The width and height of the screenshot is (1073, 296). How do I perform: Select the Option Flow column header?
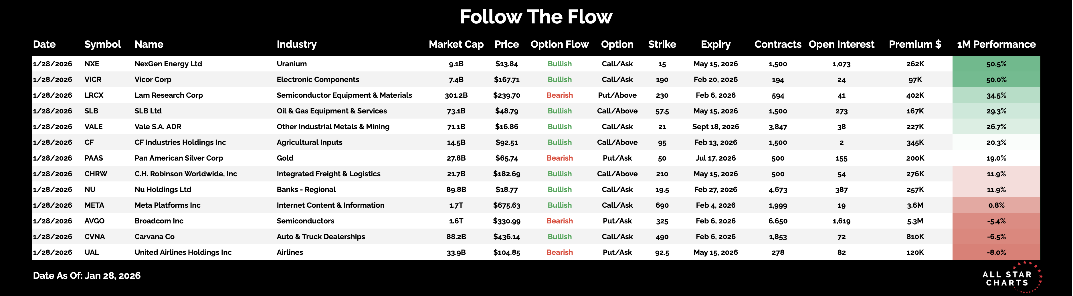pos(559,45)
